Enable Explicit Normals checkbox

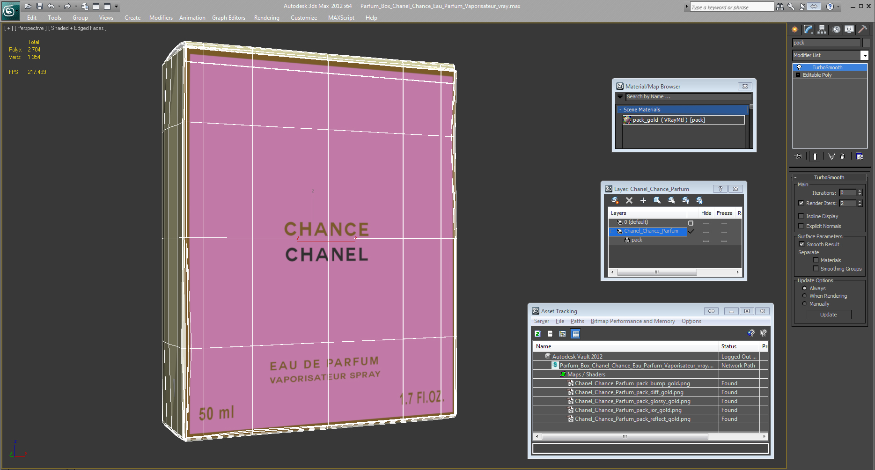click(x=801, y=226)
